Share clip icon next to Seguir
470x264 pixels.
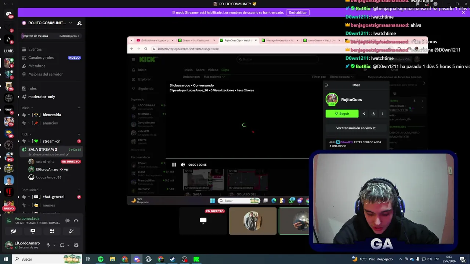tap(364, 114)
